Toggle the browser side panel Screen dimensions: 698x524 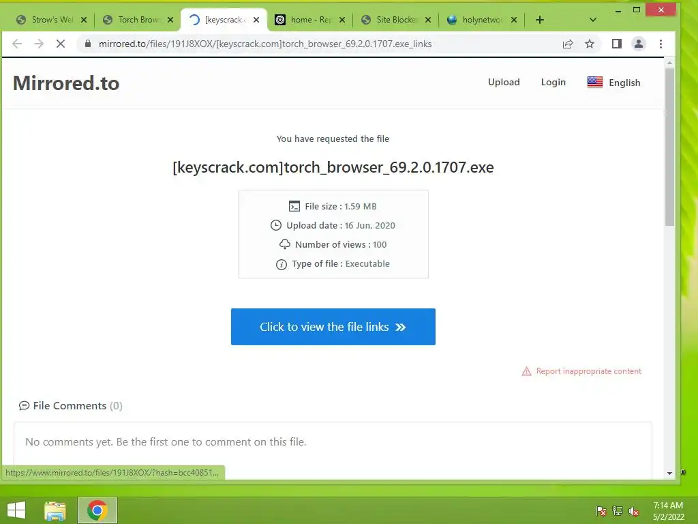pyautogui.click(x=616, y=44)
